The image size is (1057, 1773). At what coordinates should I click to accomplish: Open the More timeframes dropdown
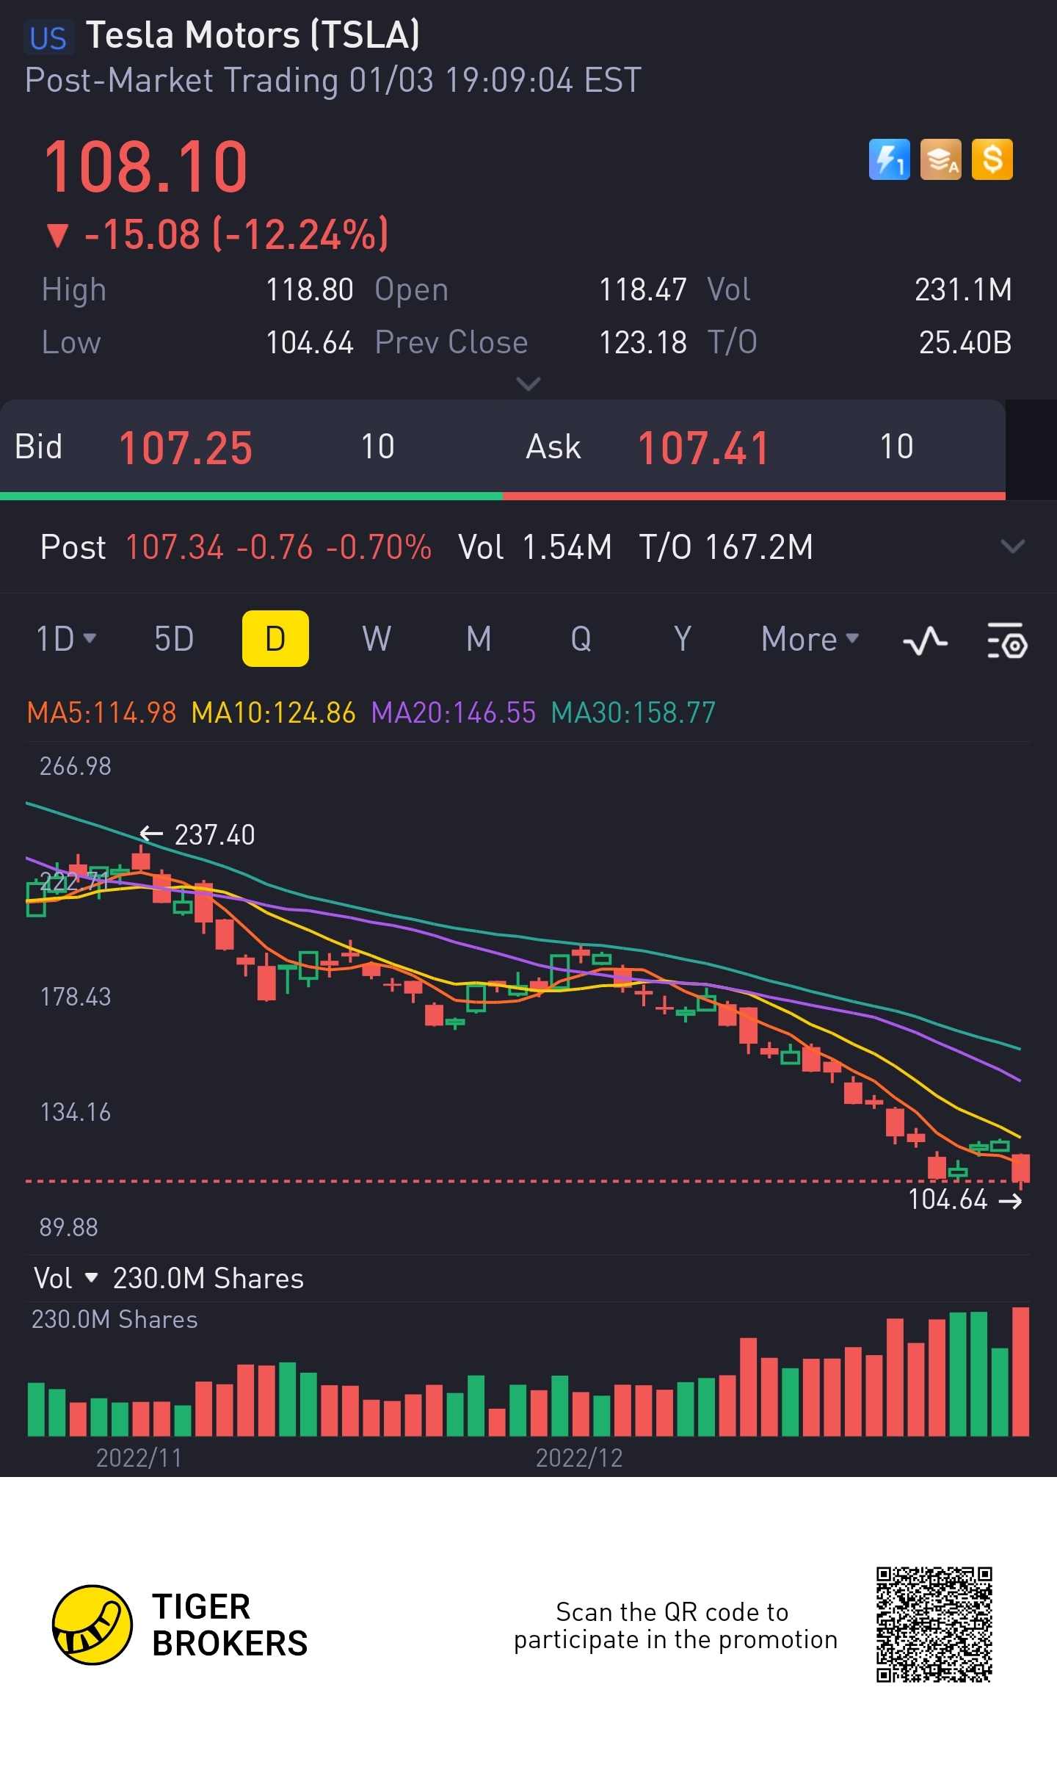coord(810,639)
